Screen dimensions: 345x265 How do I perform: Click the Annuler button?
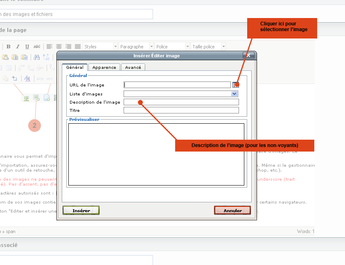232,211
